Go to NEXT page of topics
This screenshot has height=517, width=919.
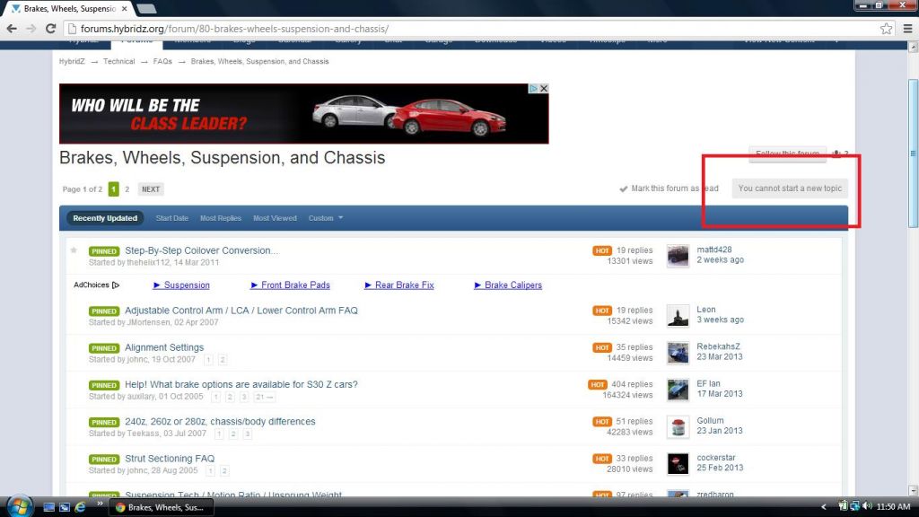point(151,189)
